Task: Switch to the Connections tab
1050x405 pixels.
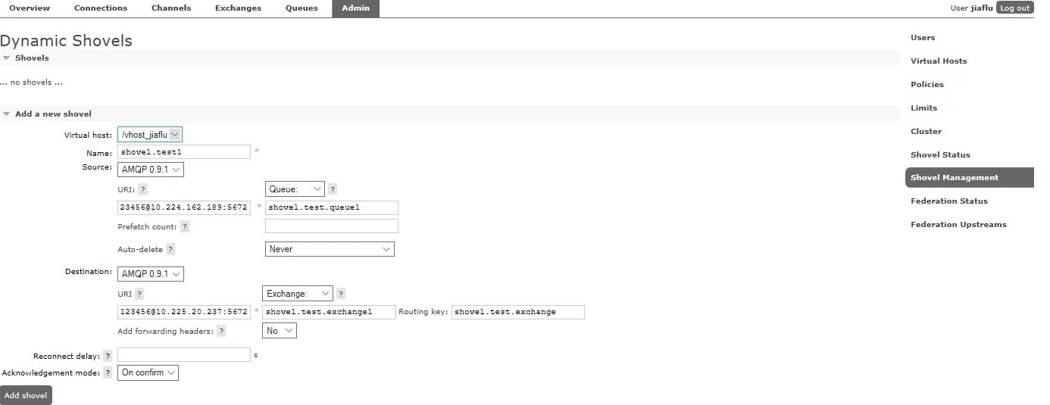Action: (x=101, y=8)
